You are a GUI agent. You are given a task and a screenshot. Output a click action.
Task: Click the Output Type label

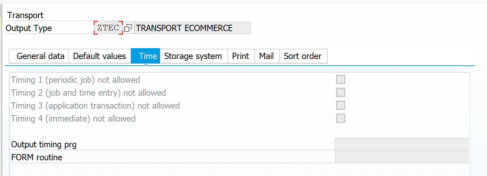[29, 28]
